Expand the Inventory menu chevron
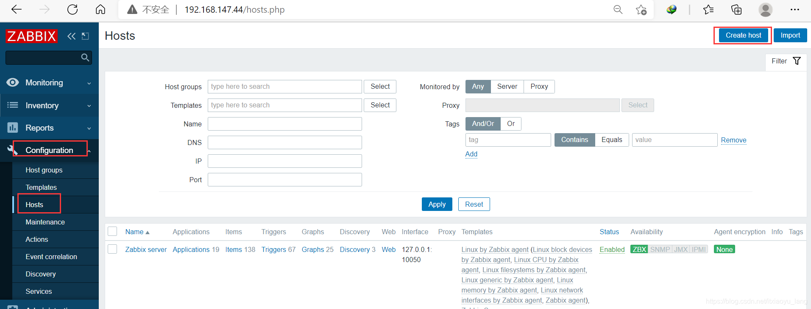This screenshot has width=811, height=309. click(89, 106)
